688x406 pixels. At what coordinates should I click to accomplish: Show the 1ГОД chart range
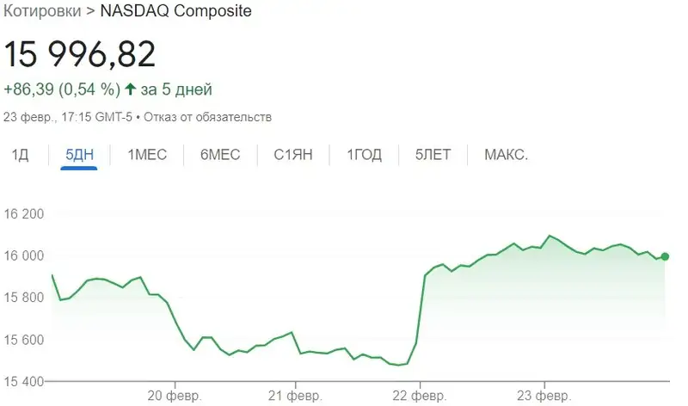click(365, 156)
